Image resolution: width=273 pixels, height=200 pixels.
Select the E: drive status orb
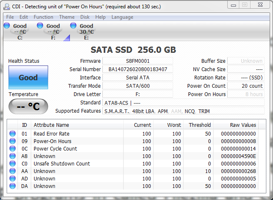coord(73,26)
